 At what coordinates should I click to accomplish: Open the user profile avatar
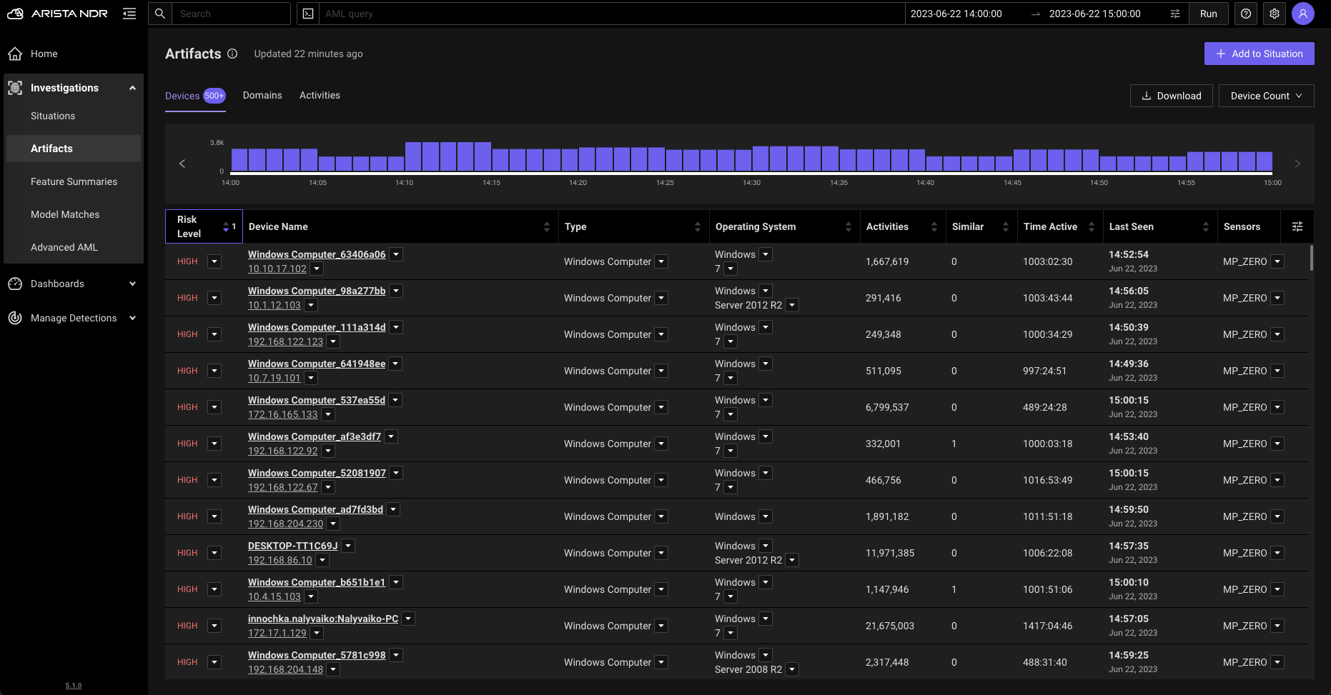point(1303,14)
